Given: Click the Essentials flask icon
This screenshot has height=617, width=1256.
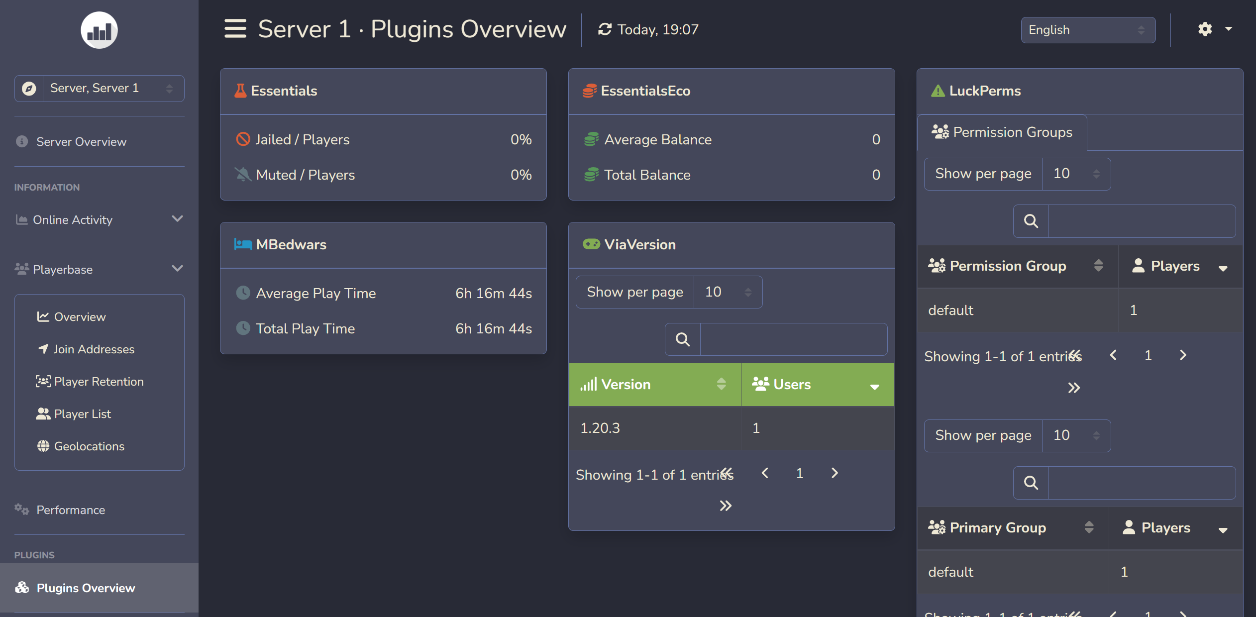Looking at the screenshot, I should (240, 91).
